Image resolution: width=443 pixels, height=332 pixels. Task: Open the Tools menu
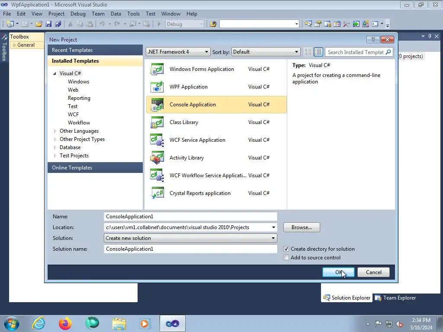[x=133, y=13]
